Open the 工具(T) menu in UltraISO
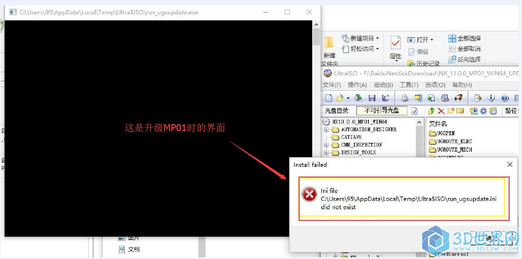 409,85
